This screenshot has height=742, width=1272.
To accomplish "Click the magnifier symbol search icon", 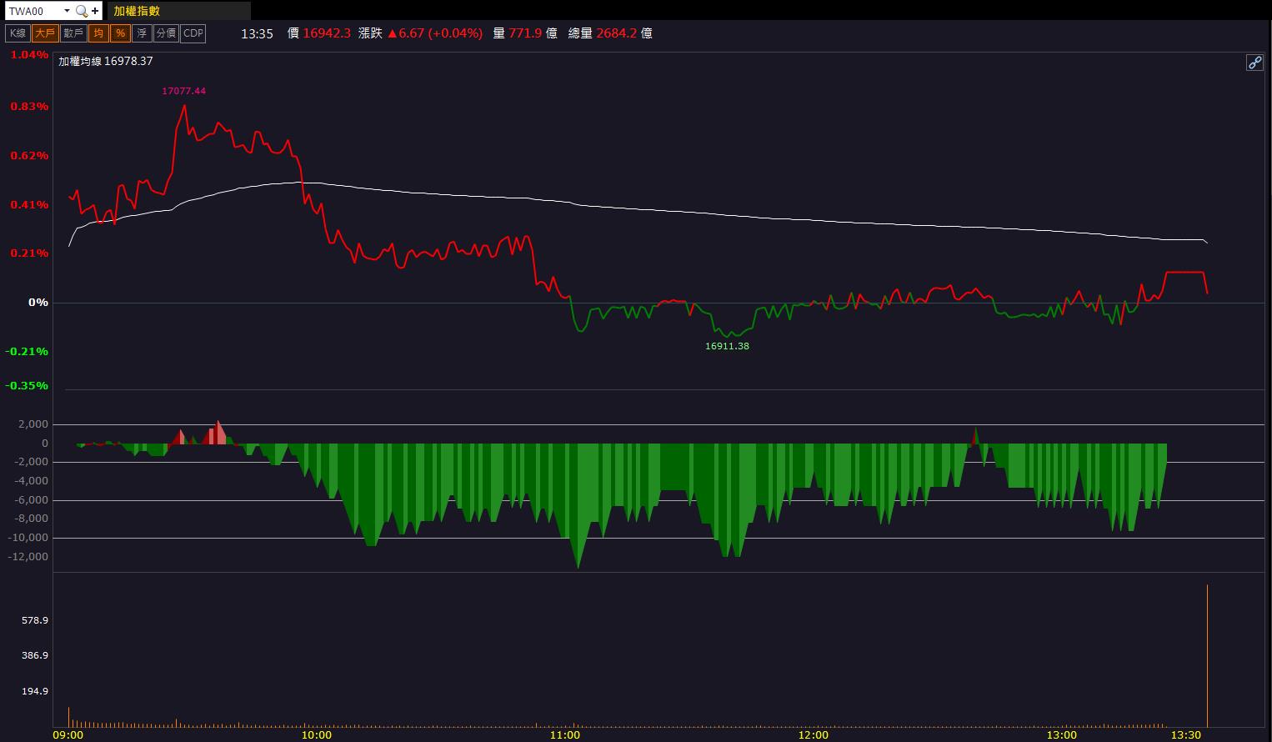I will pyautogui.click(x=81, y=11).
